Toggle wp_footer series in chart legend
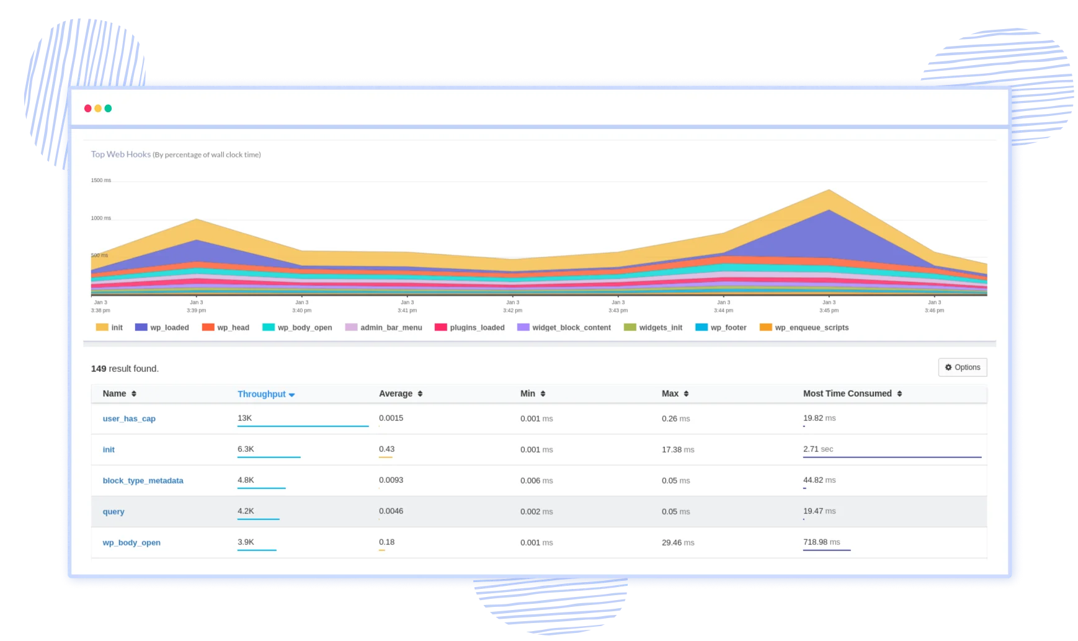The image size is (1078, 641). 721,327
